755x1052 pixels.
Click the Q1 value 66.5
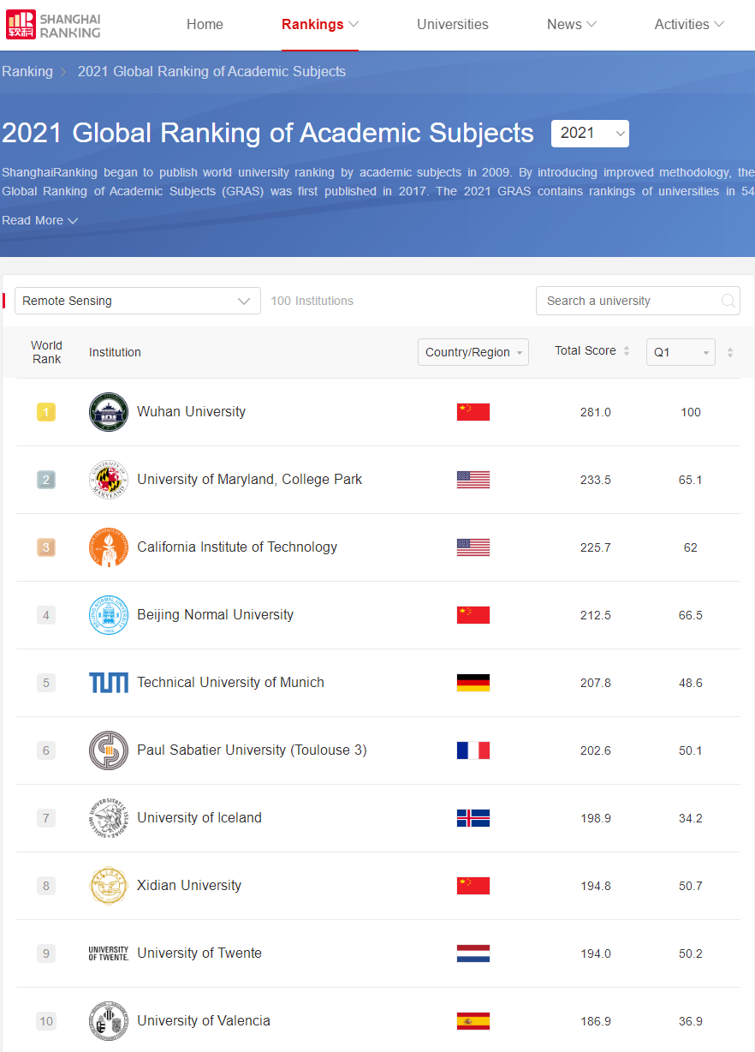pyautogui.click(x=691, y=615)
